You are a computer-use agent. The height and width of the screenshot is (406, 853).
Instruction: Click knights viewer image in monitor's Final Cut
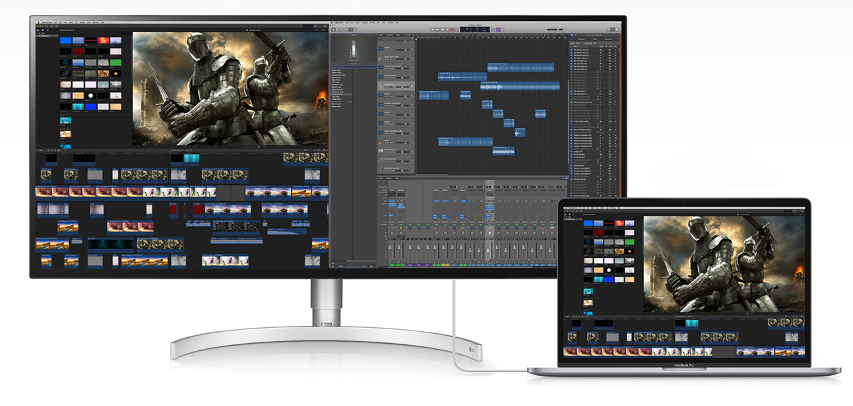(x=230, y=90)
